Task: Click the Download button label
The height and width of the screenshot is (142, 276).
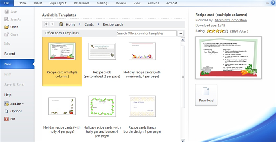Action: (206, 101)
